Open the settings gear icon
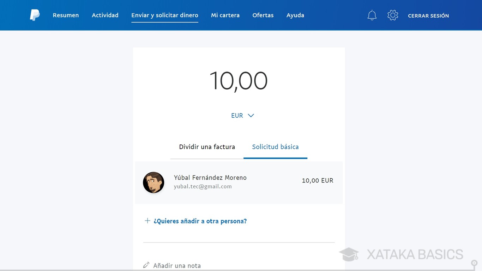 point(393,15)
